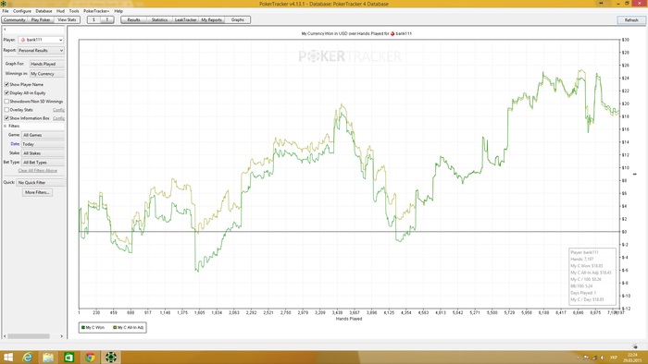
Task: Click the cash games $ button
Action: point(93,19)
